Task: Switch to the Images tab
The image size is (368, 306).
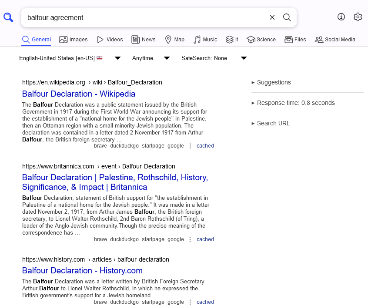Action: click(x=74, y=40)
